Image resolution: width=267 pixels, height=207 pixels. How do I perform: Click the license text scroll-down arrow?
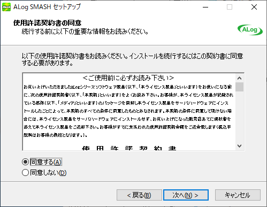pyautogui.click(x=240, y=146)
